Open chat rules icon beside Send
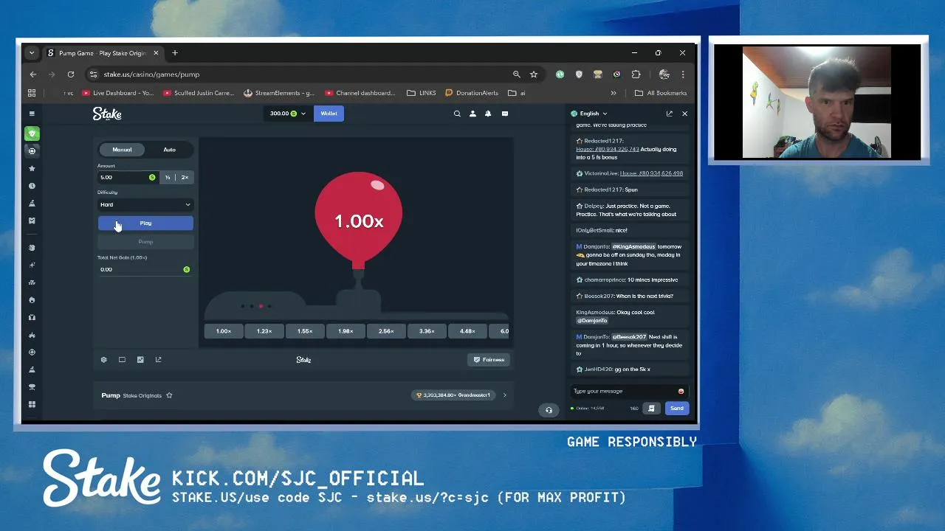 (x=651, y=408)
